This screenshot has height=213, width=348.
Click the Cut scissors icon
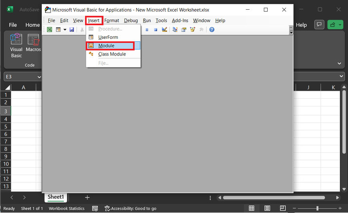click(x=82, y=30)
